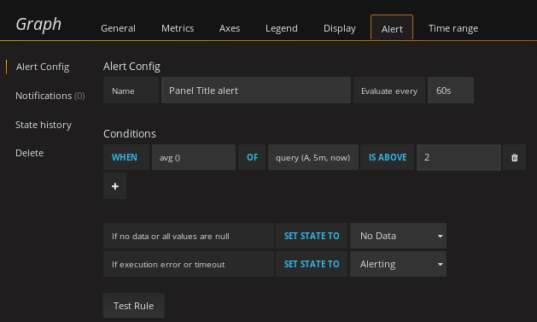Click Delete in the sidebar

pos(29,153)
